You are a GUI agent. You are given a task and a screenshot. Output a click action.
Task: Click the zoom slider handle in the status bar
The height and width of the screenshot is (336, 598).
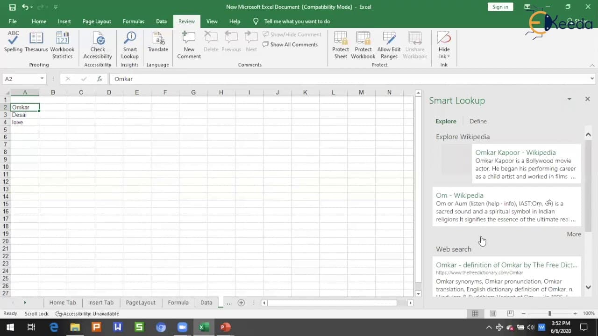coord(549,314)
